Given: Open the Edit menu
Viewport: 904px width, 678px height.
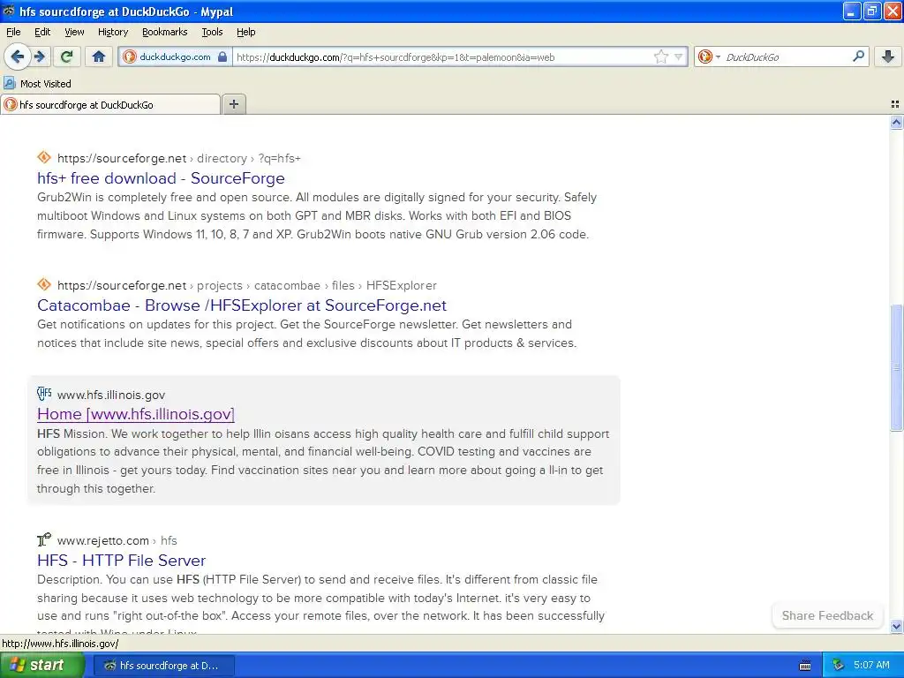Looking at the screenshot, I should coord(42,32).
